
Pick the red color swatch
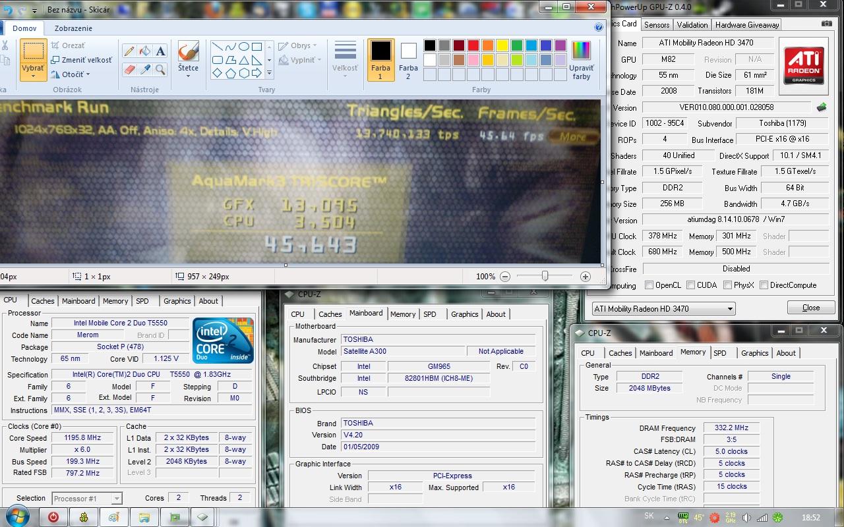(473, 45)
